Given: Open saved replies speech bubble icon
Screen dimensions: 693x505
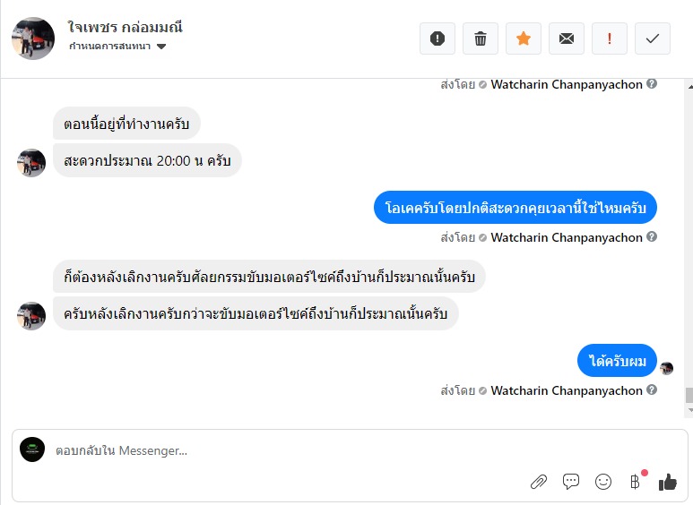Looking at the screenshot, I should [571, 481].
